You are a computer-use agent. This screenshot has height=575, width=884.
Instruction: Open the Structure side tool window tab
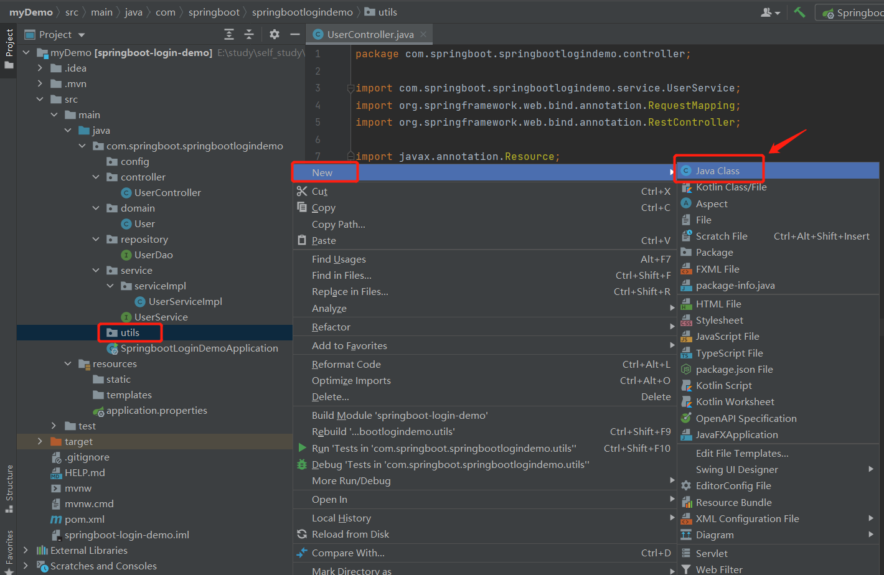tap(9, 489)
